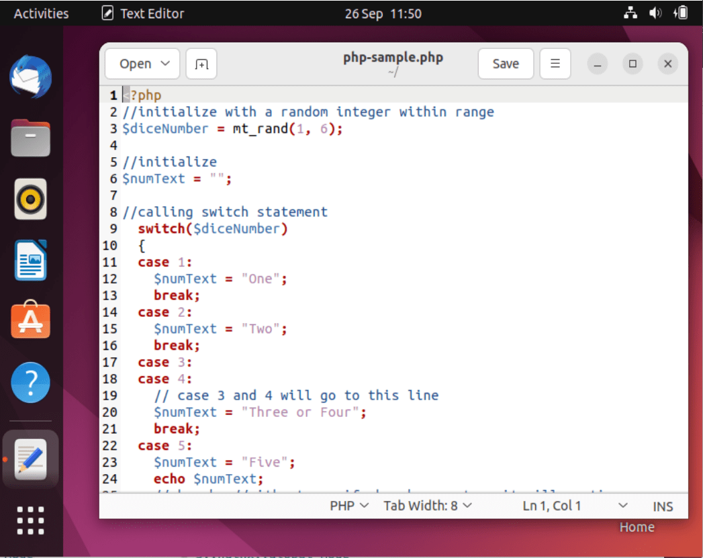Click the 26 Sep clock in top bar

click(x=383, y=13)
